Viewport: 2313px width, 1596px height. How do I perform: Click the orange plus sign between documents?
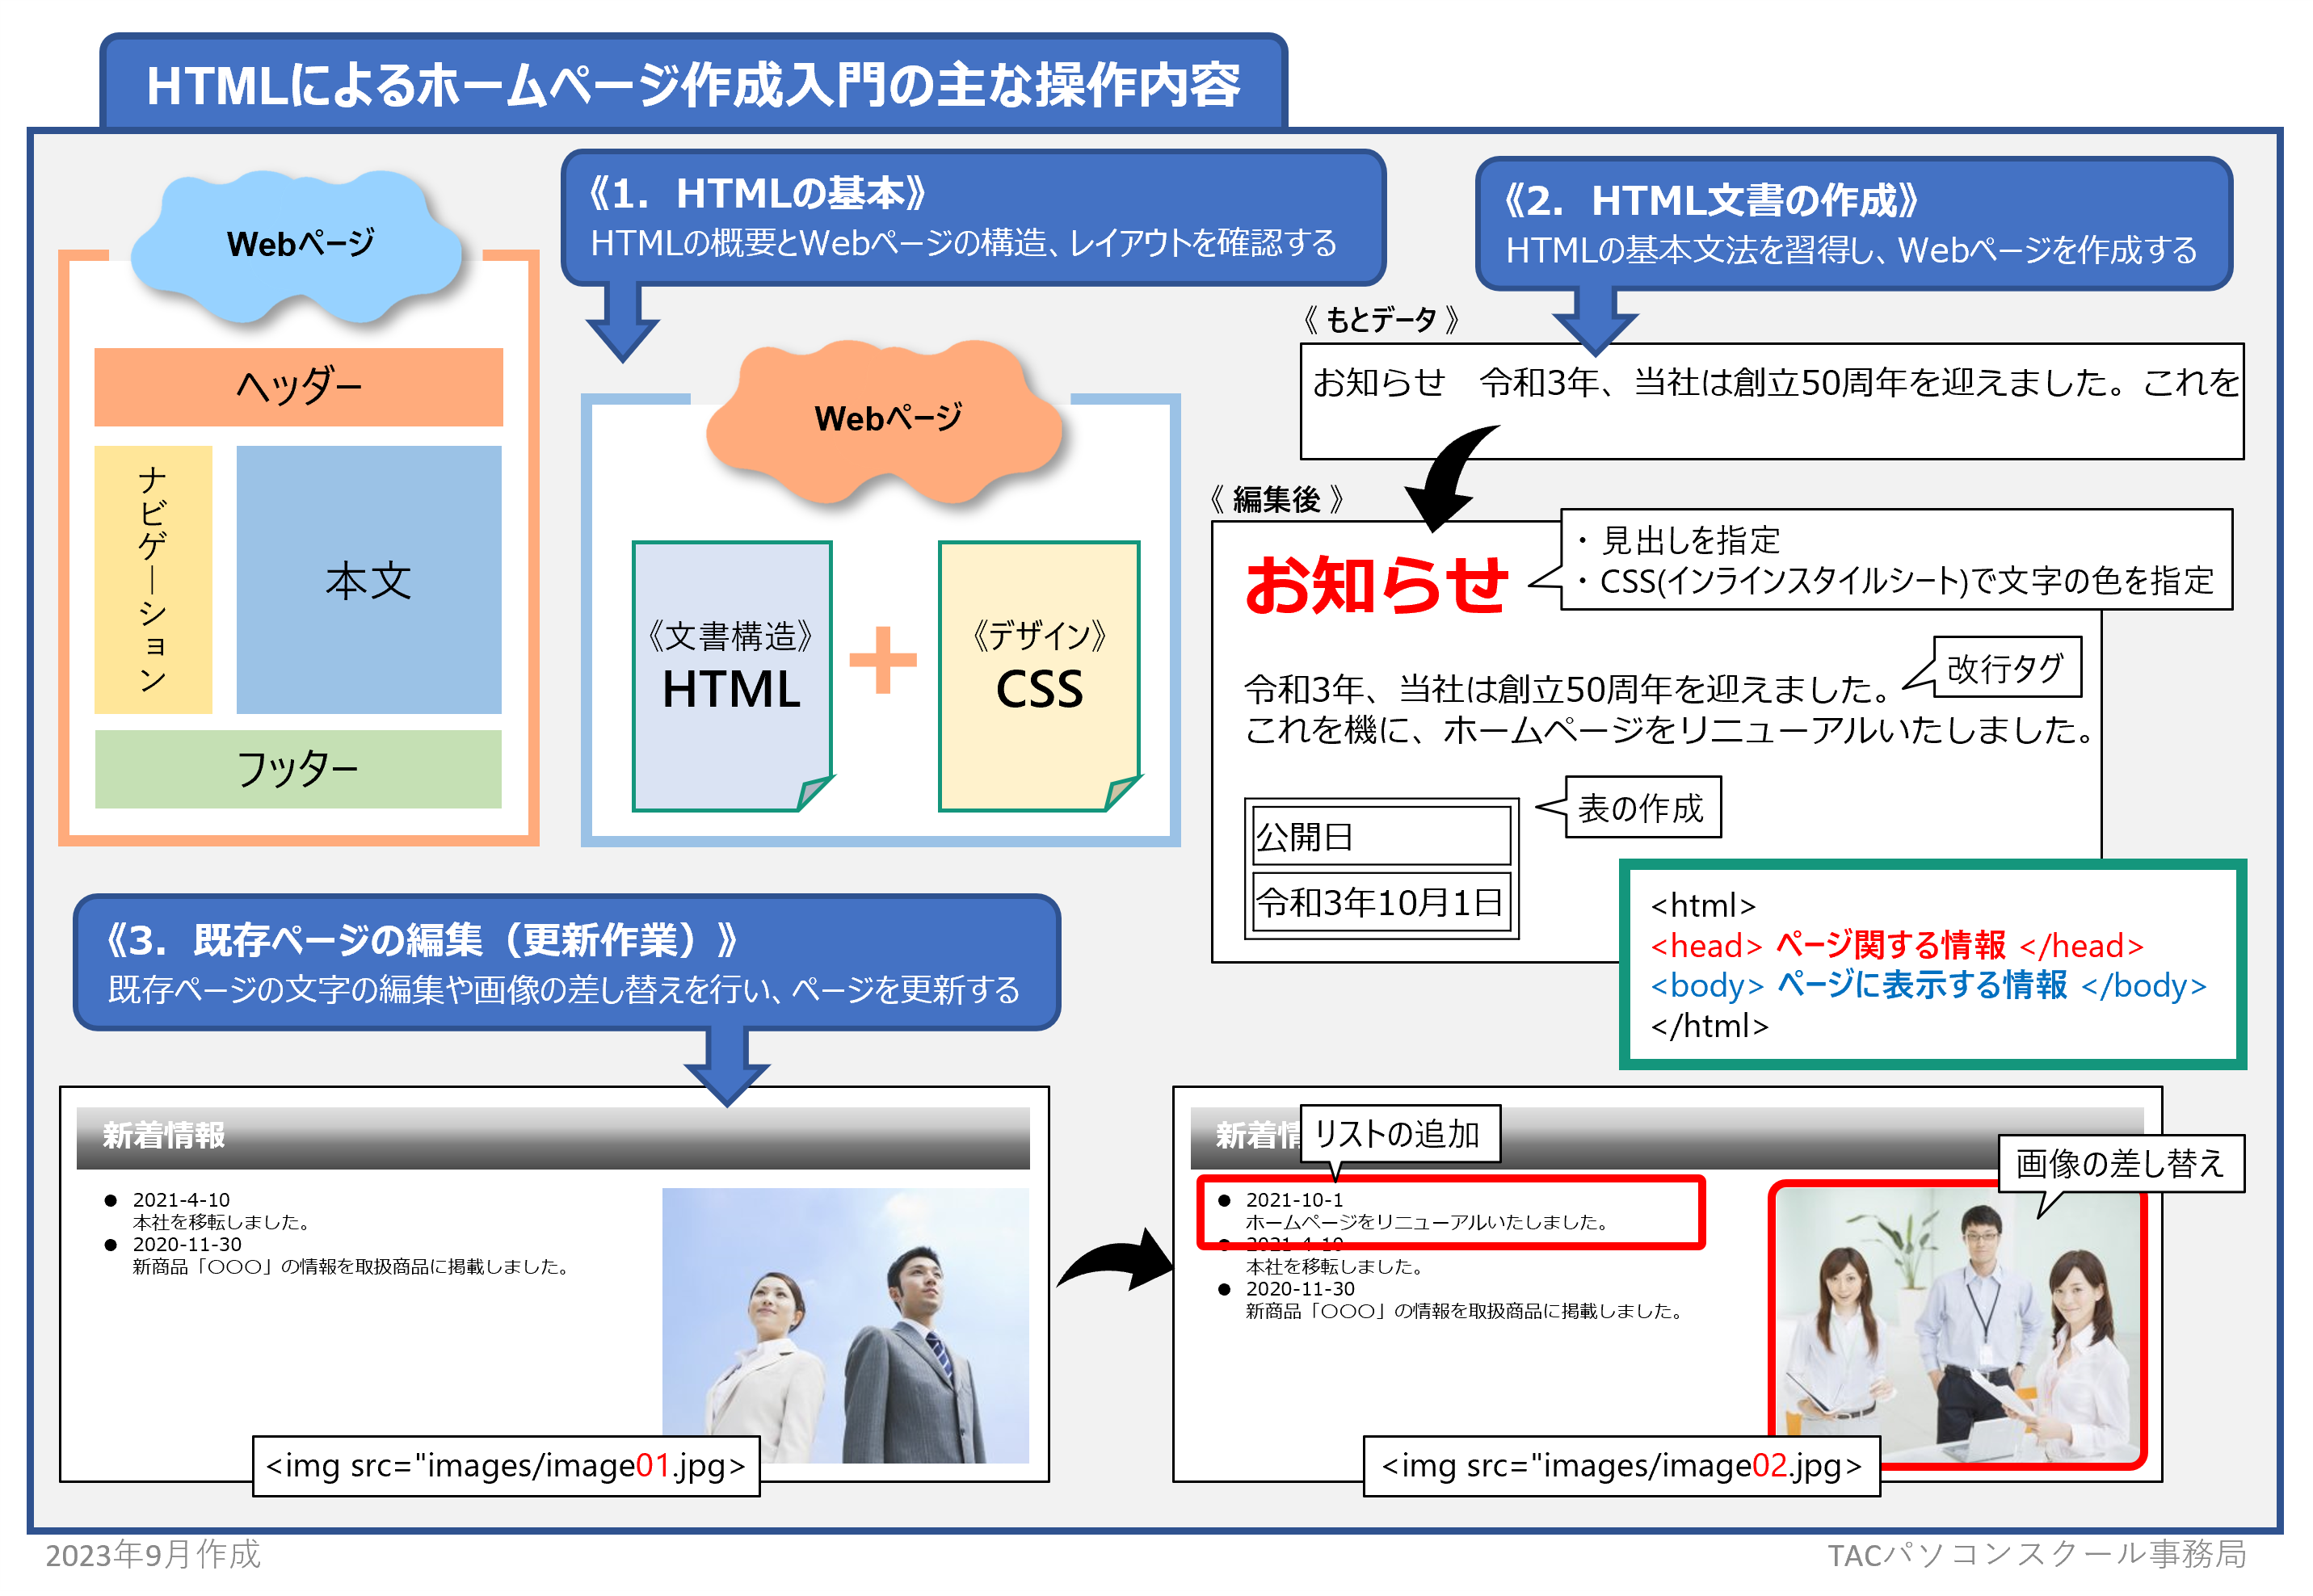[882, 659]
